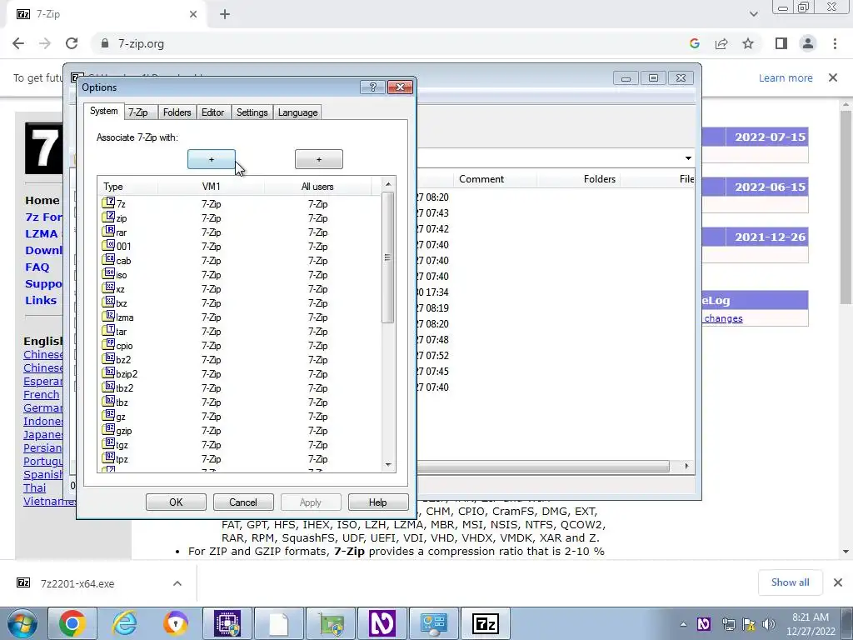Click Show all downloads button

790,582
